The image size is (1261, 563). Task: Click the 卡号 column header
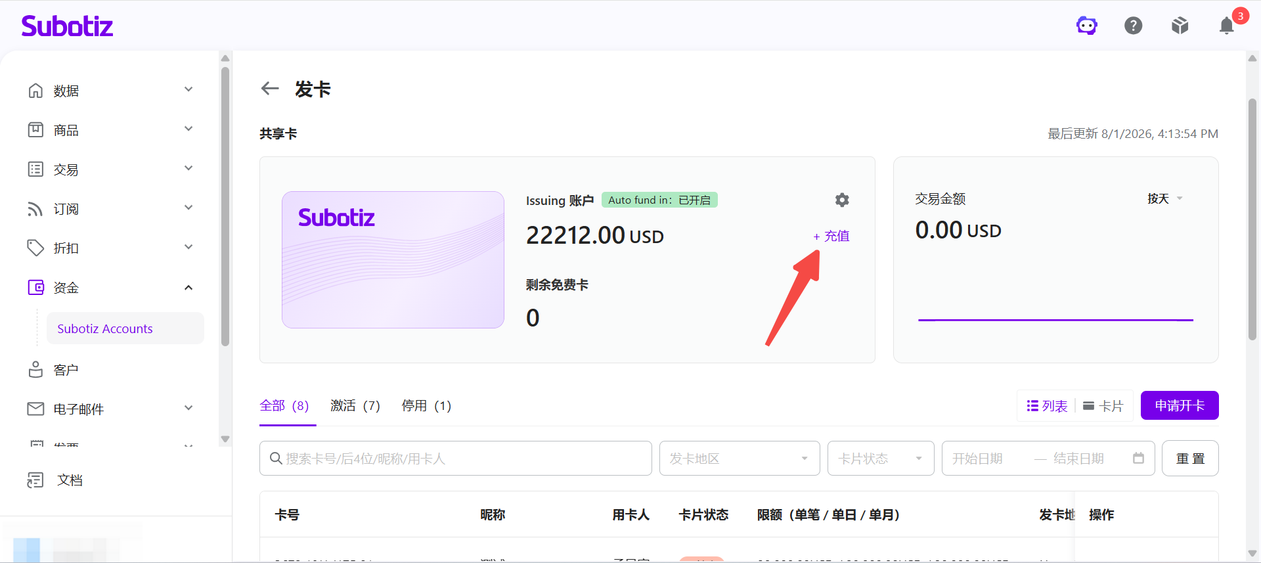[287, 515]
